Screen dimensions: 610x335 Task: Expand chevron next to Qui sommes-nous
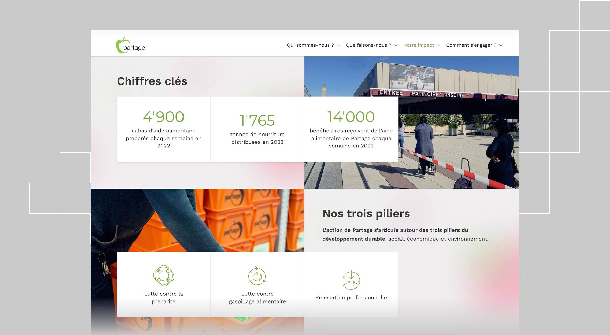pyautogui.click(x=338, y=45)
